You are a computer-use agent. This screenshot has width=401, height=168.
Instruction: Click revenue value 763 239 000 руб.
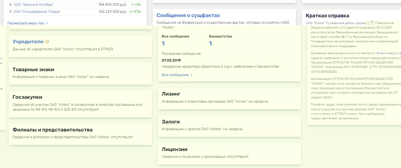point(113,12)
